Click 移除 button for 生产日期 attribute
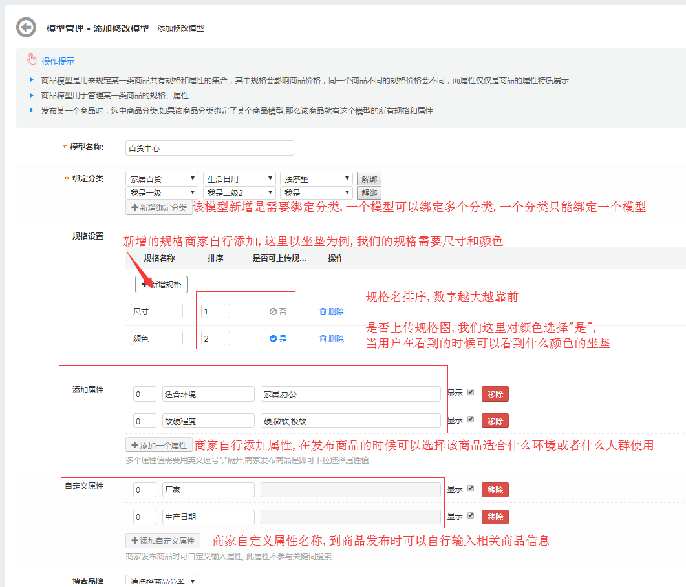Viewport: 686px width, 587px height. (x=495, y=517)
